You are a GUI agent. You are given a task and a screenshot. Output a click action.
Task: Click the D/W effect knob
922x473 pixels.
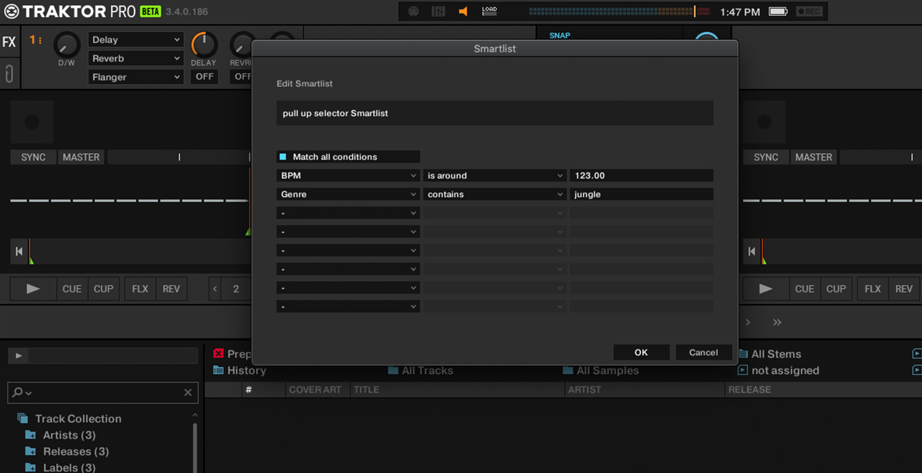coord(67,45)
